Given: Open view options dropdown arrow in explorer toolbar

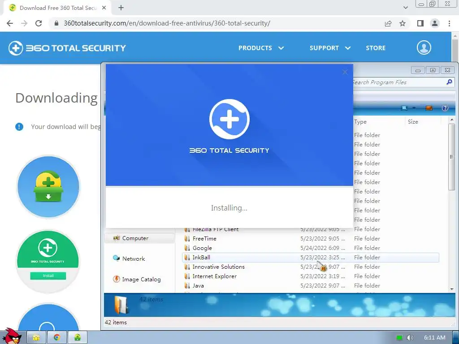Looking at the screenshot, I should 414,108.
